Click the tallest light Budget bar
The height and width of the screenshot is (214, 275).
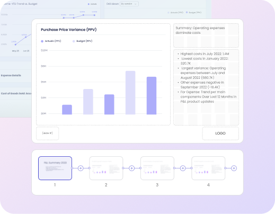click(130, 93)
